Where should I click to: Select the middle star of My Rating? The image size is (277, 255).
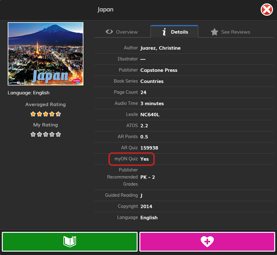pos(46,134)
